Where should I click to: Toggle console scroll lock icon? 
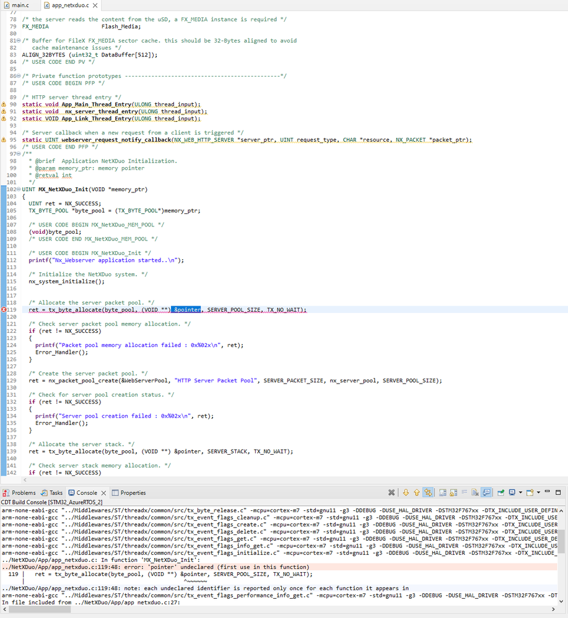[453, 492]
